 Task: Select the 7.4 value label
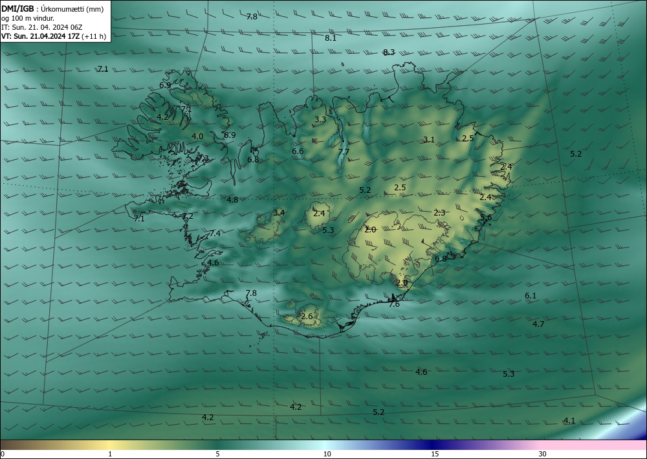pos(215,233)
